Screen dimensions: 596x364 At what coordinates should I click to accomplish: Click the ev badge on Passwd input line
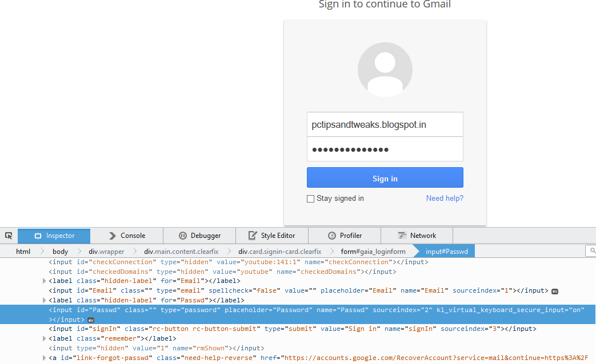(91, 320)
